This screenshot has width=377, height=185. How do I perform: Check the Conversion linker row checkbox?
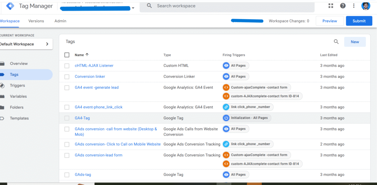pyautogui.click(x=67, y=77)
